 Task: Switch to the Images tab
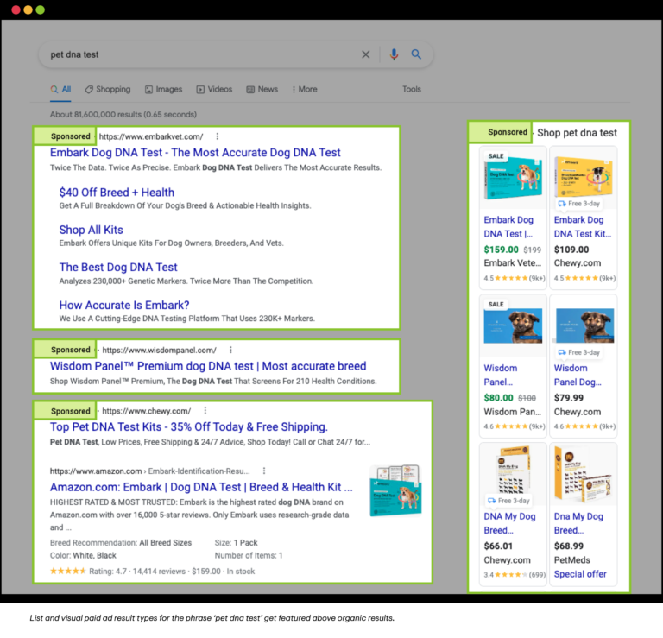pyautogui.click(x=164, y=89)
